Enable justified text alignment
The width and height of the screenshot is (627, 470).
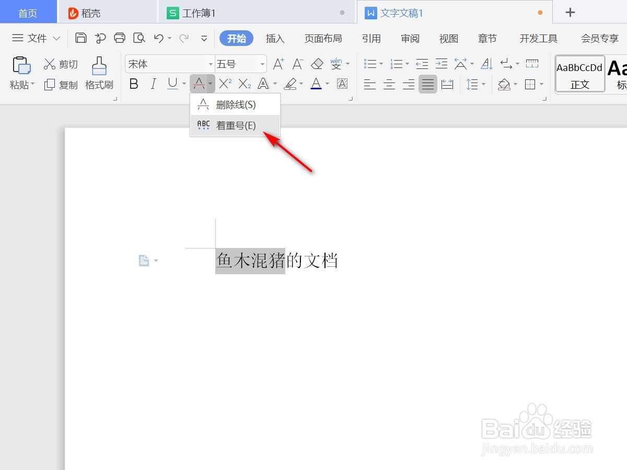tap(428, 84)
